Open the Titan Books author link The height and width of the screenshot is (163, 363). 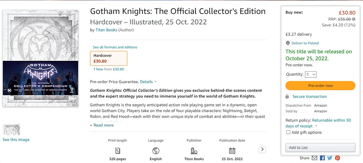coord(106,30)
